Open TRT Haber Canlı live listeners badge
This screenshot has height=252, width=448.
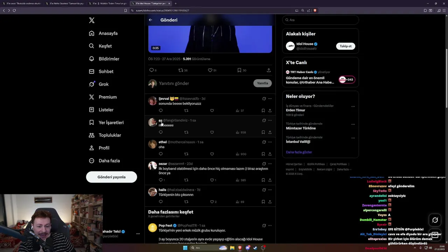347,79
